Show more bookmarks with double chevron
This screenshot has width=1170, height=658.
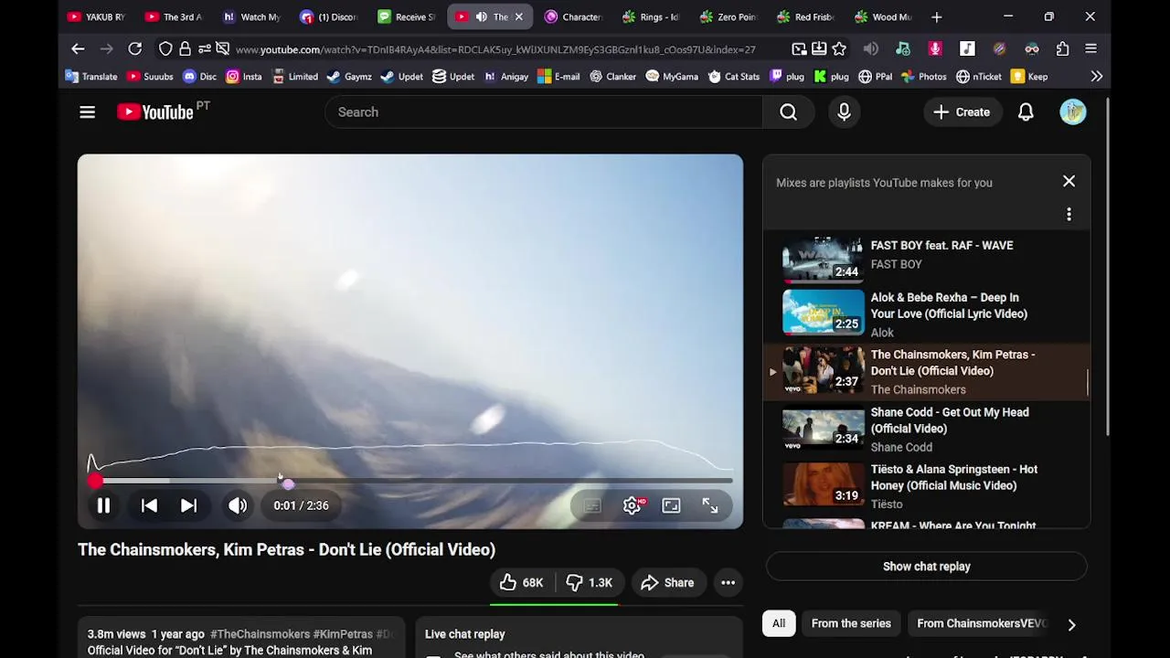[1096, 77]
